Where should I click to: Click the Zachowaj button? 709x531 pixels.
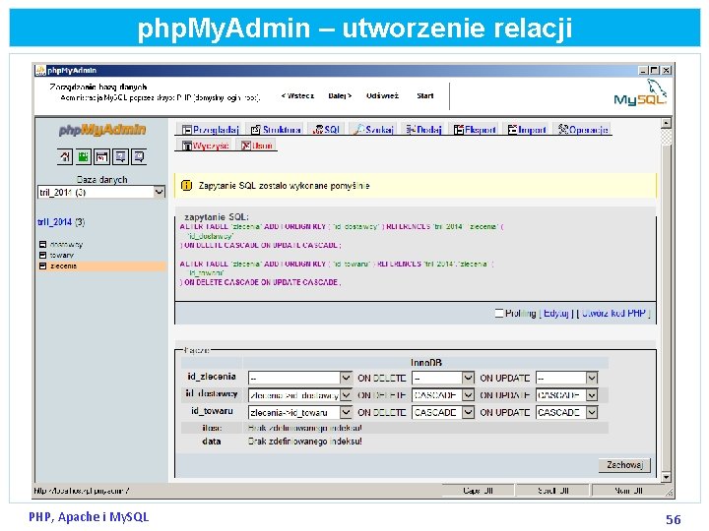pos(624,465)
